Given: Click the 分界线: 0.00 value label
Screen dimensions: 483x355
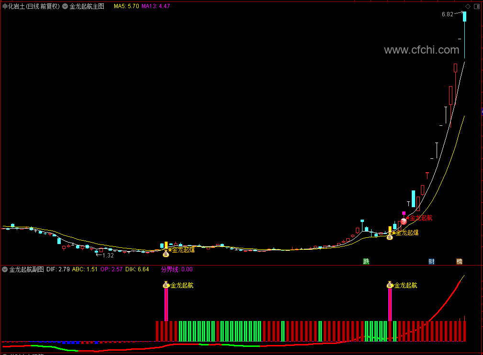Looking at the screenshot, I should click(177, 269).
